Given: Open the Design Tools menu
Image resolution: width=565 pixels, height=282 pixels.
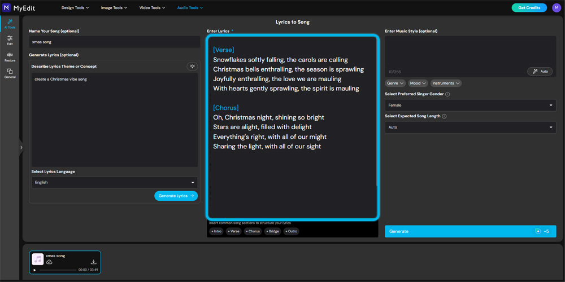Looking at the screenshot, I should tap(75, 7).
